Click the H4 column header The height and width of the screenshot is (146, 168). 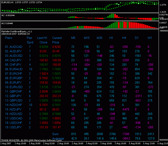point(124,38)
